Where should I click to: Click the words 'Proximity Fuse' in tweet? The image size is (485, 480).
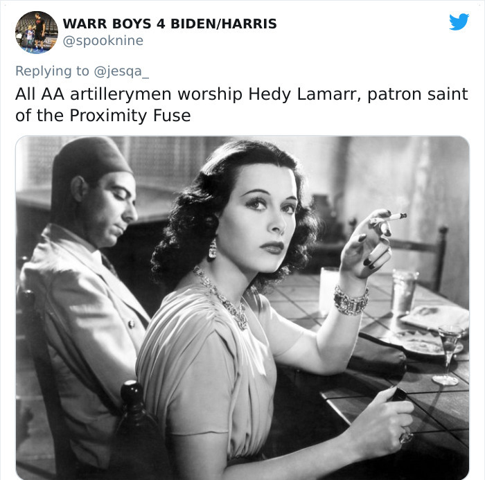click(x=130, y=116)
